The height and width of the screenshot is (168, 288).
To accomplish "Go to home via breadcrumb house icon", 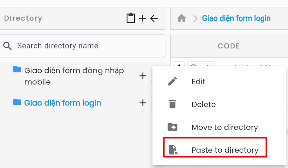I will click(182, 18).
